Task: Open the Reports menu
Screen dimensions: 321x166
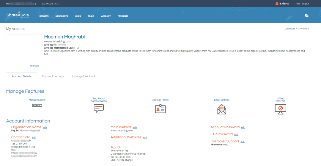Action: pyautogui.click(x=44, y=16)
